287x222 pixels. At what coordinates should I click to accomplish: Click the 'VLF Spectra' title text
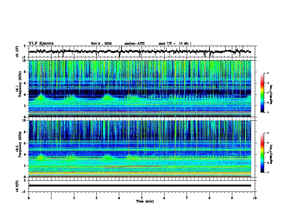41,44
